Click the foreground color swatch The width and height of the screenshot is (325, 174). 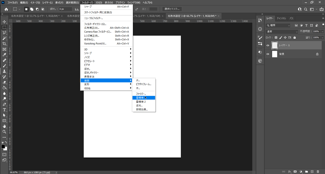click(3, 147)
